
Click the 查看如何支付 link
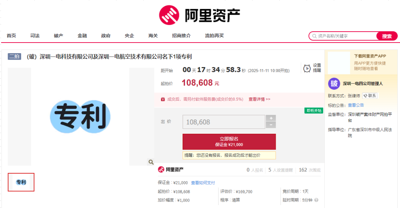click(x=203, y=183)
